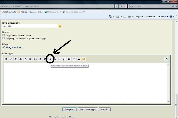The width and height of the screenshot is (178, 118).
Task: Click the search magnifier icon
Action: click(x=173, y=6)
